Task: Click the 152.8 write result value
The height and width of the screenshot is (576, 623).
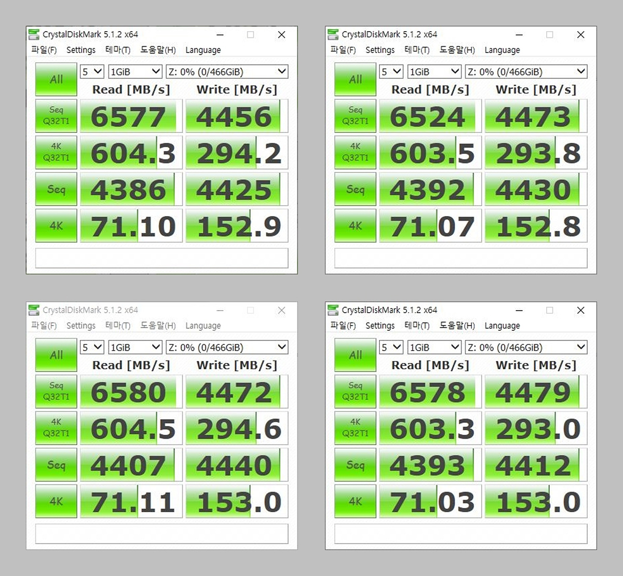Action: coord(536,226)
